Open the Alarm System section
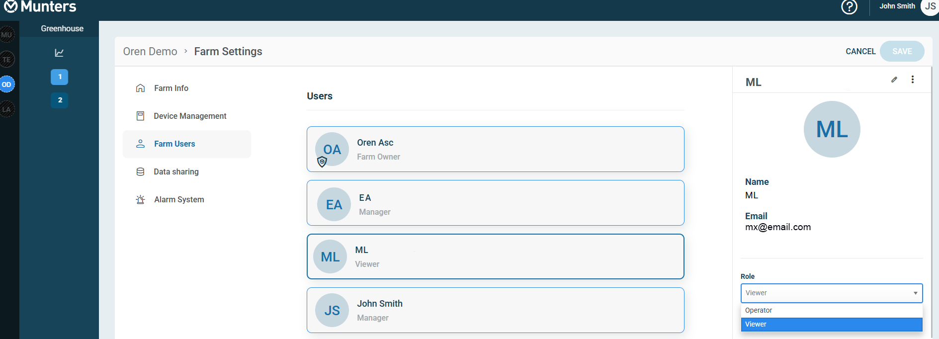The image size is (939, 339). click(x=179, y=199)
